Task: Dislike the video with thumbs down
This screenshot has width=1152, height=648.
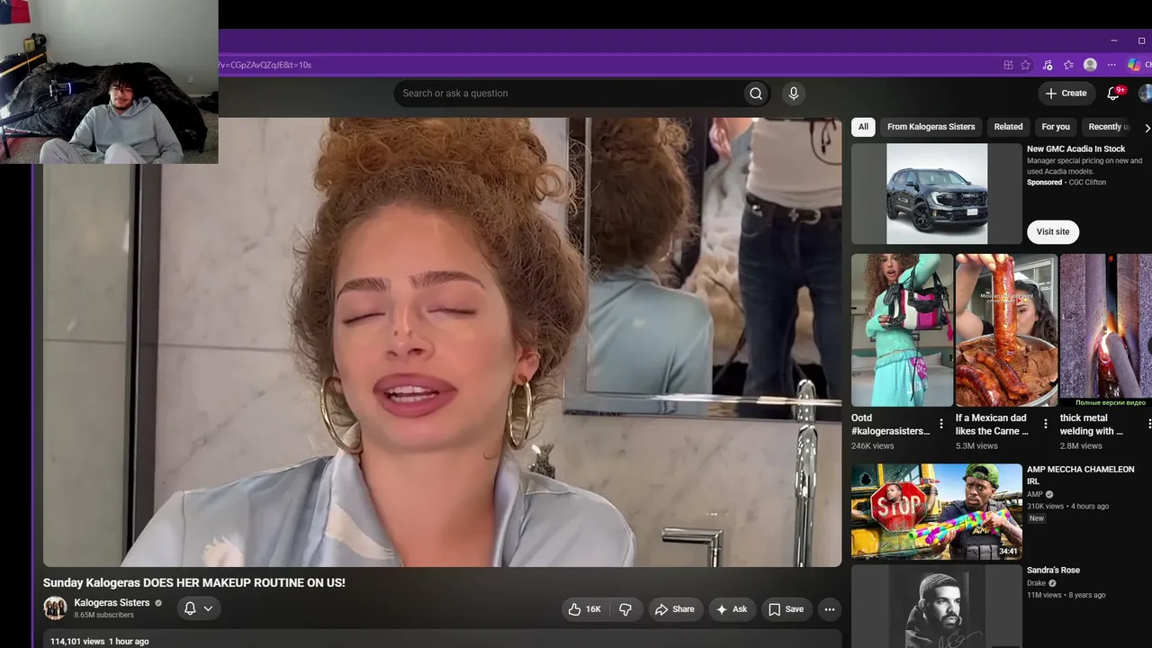Action: point(625,609)
